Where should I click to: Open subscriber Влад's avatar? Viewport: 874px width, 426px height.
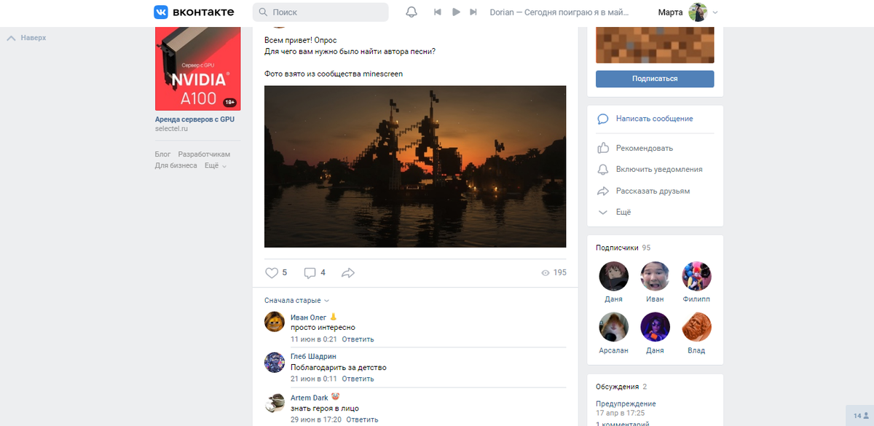(696, 327)
